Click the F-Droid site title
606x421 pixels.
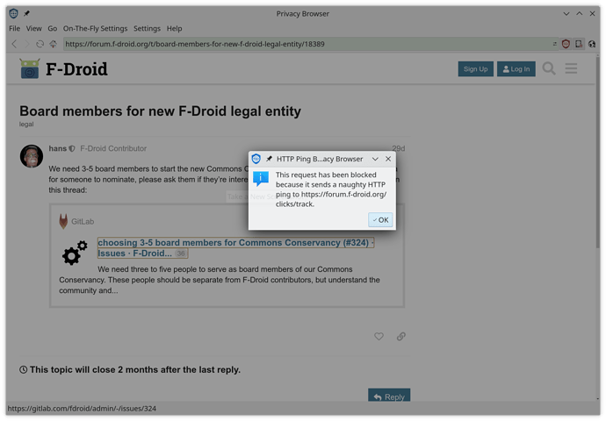[76, 69]
